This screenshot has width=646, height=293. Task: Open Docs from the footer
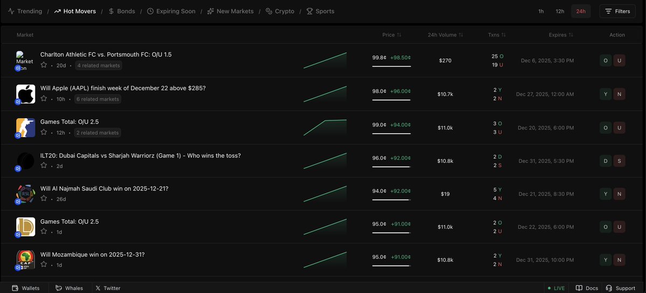point(587,288)
